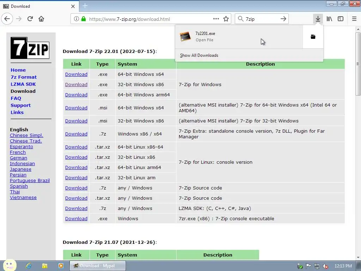
Task: Click the 7-Zip logo image
Action: tap(30, 48)
